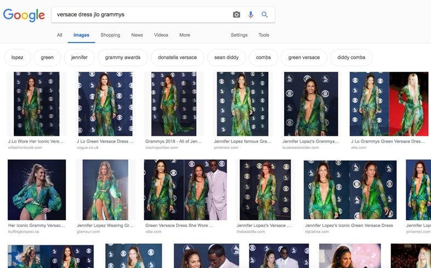Click the magnifying glass search button
This screenshot has height=268, width=431.
pyautogui.click(x=264, y=15)
